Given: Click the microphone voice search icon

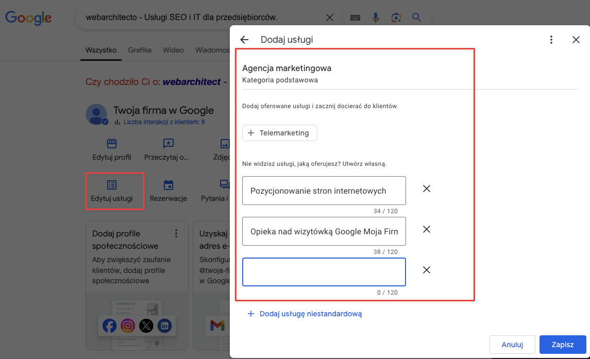Looking at the screenshot, I should 376,18.
